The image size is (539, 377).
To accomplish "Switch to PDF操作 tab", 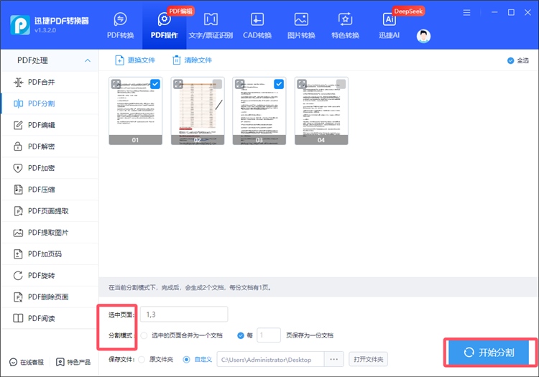I will (x=165, y=25).
